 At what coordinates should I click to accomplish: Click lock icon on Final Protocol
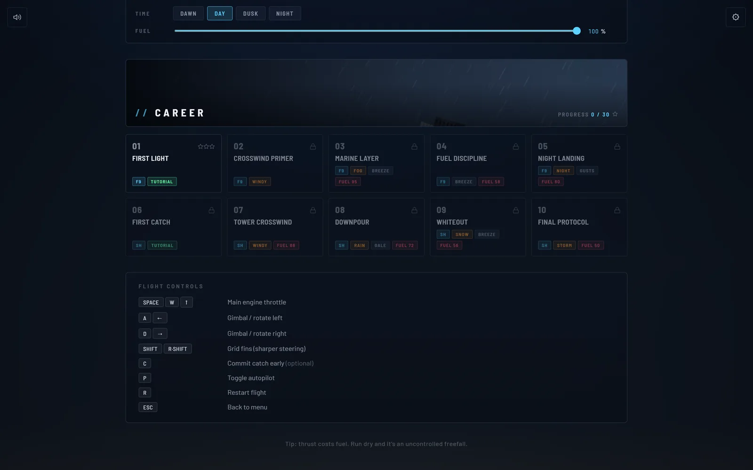tap(617, 210)
